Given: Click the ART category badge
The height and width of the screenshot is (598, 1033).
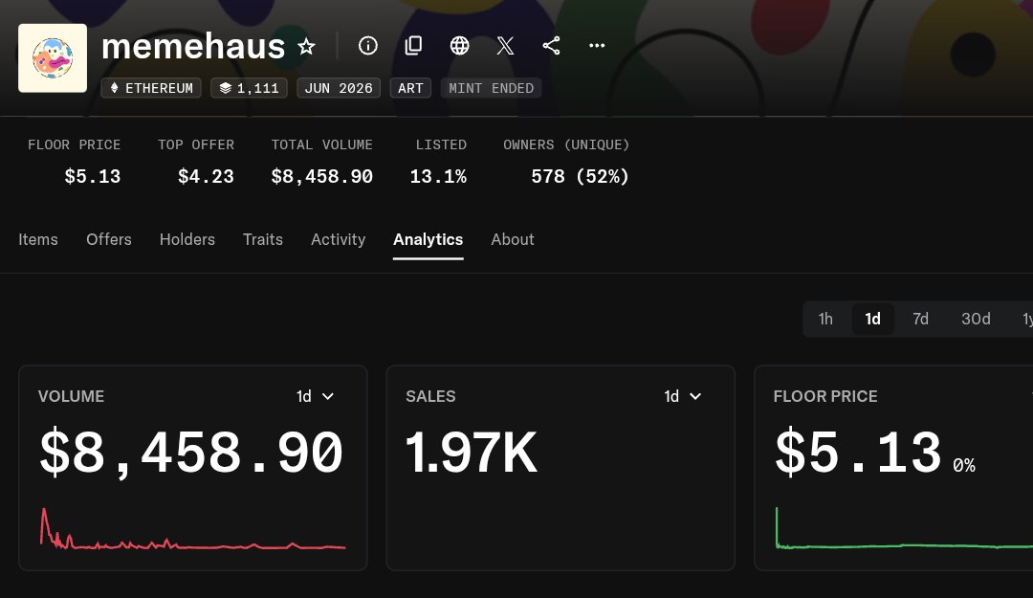Looking at the screenshot, I should (x=410, y=88).
